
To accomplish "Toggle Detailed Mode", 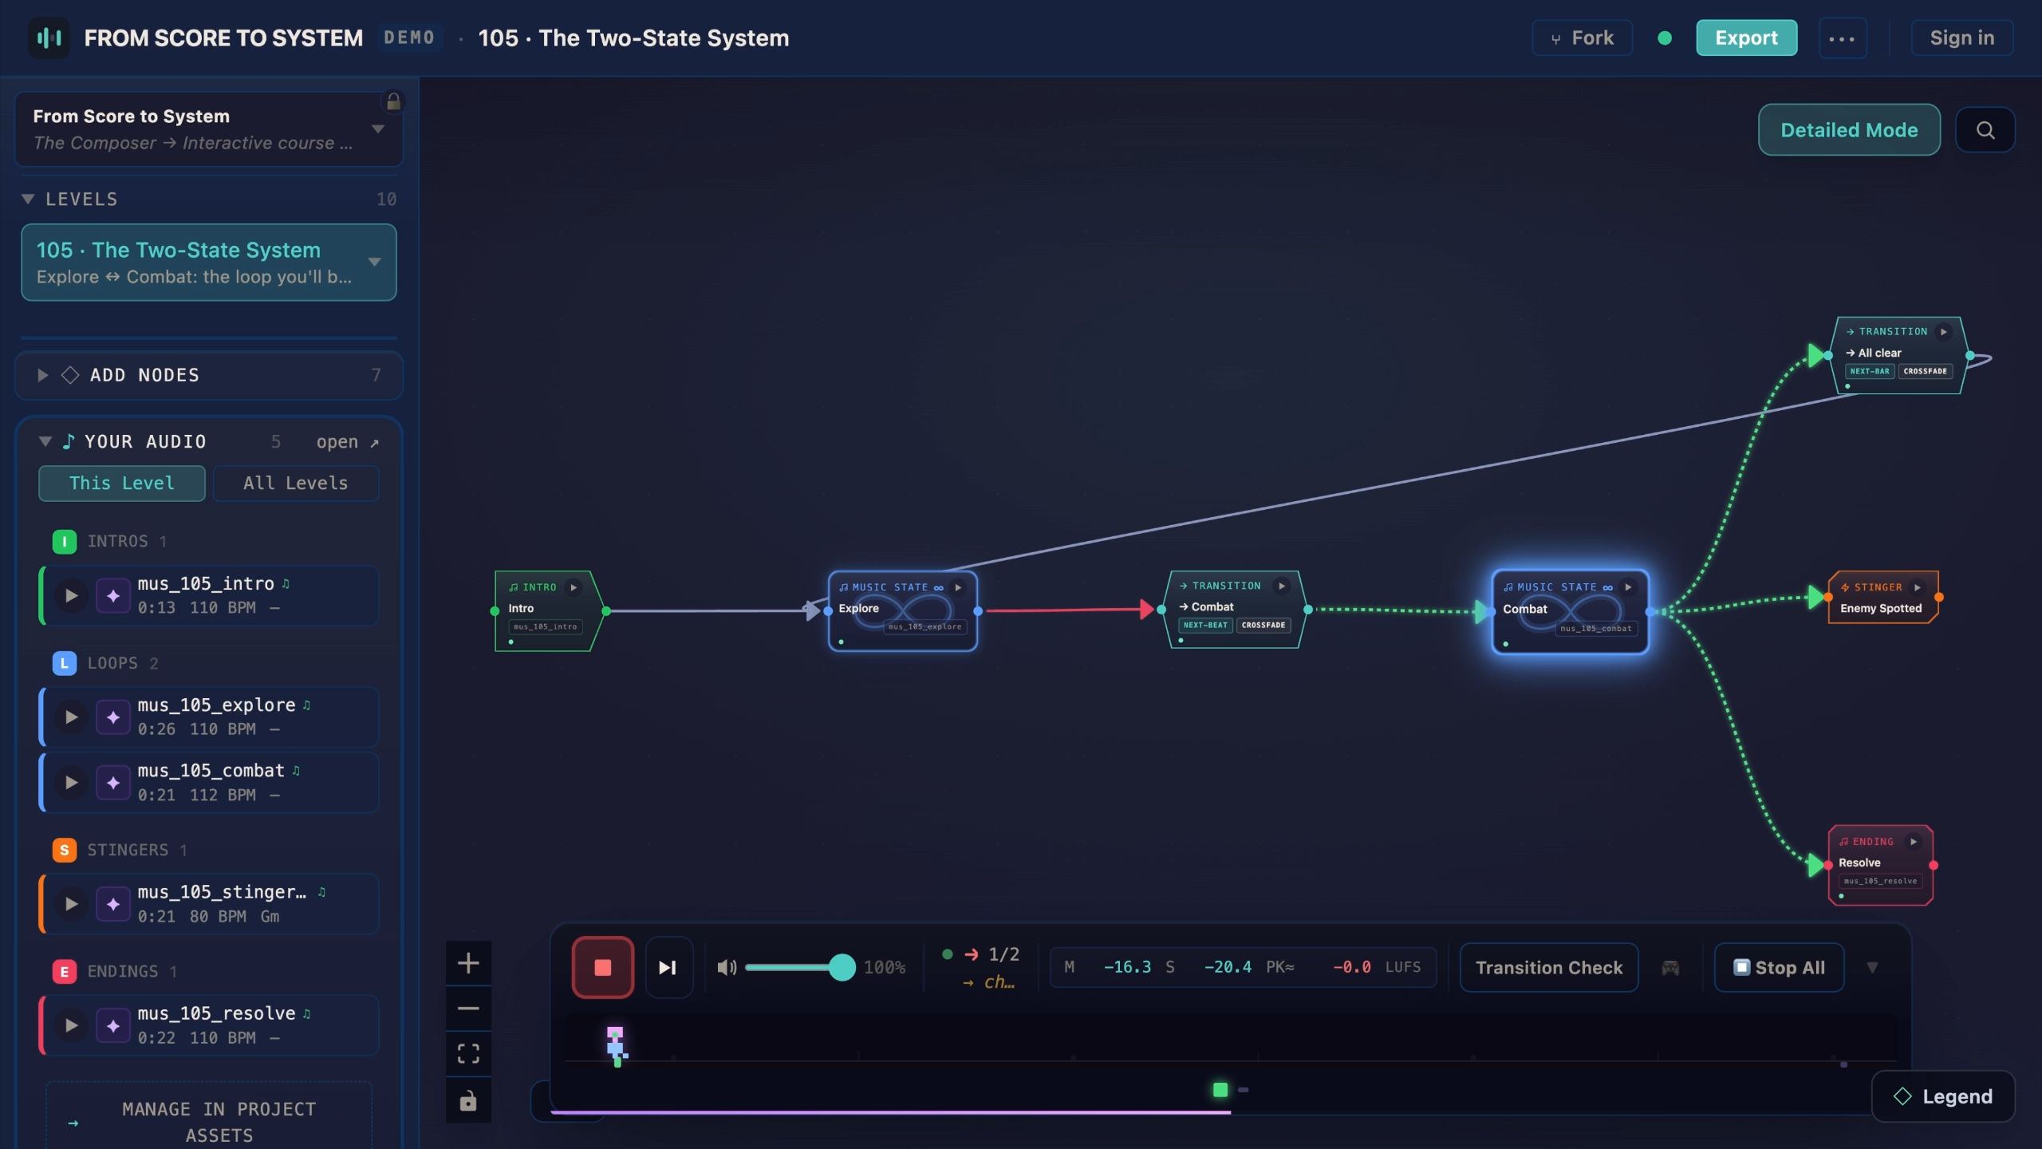I will tap(1849, 130).
